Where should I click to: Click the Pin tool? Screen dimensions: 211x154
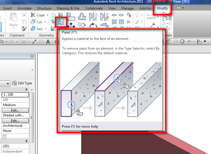[128, 22]
